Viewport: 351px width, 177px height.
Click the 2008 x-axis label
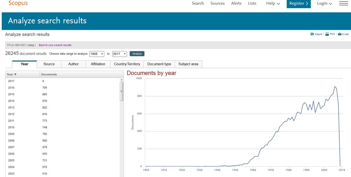click(324, 170)
